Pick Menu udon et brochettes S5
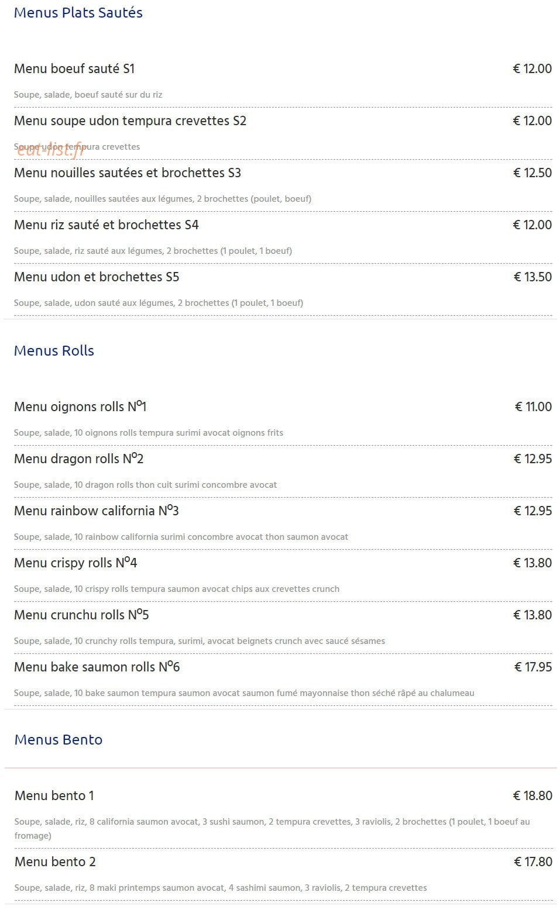This screenshot has width=560, height=913. coord(97,277)
